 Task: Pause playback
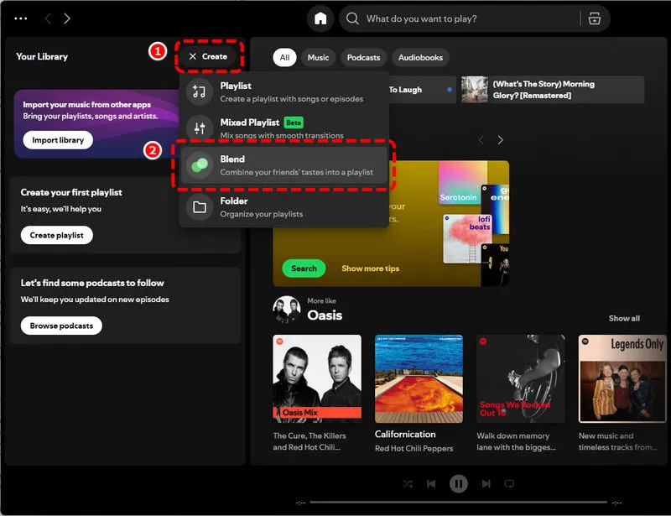[458, 484]
